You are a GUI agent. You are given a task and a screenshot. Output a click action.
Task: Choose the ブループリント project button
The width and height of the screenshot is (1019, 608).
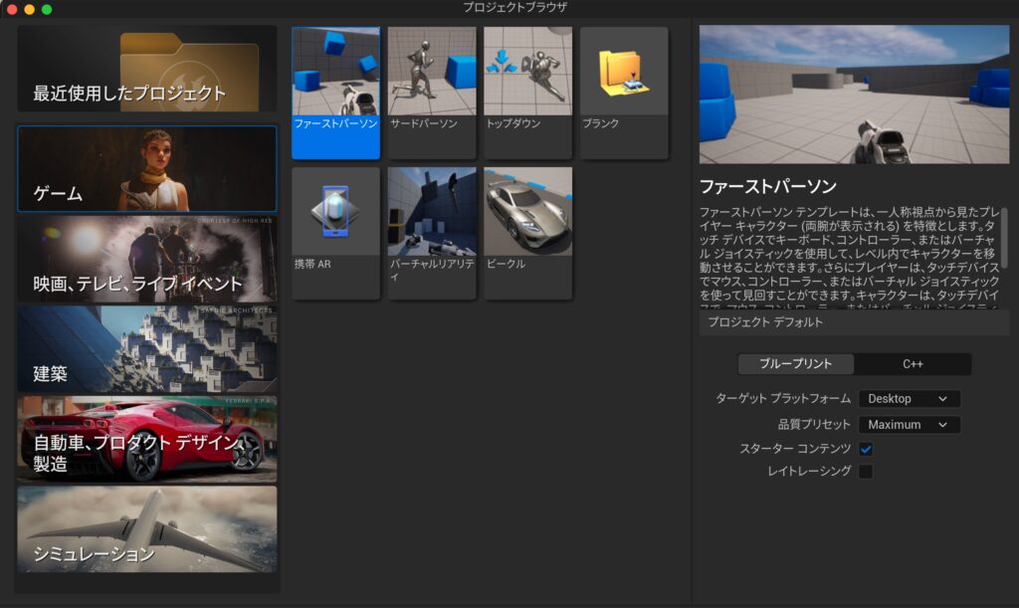795,364
